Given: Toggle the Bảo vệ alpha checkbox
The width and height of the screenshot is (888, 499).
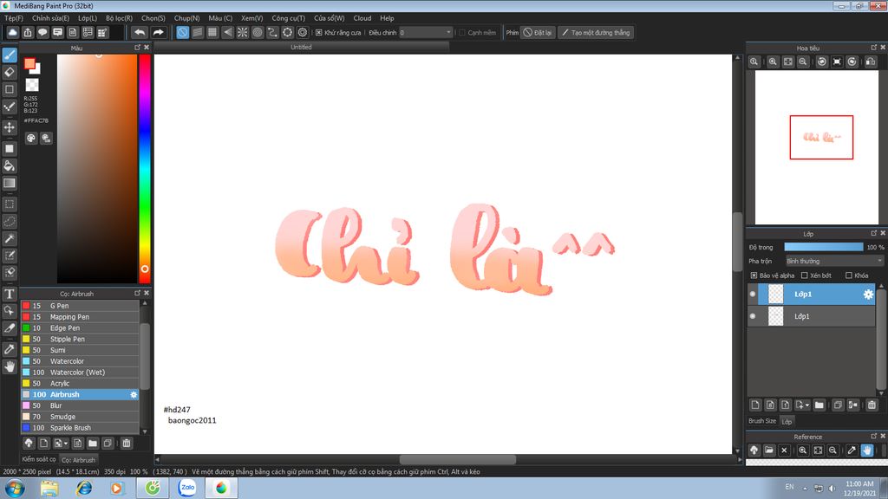Looking at the screenshot, I should [x=754, y=275].
